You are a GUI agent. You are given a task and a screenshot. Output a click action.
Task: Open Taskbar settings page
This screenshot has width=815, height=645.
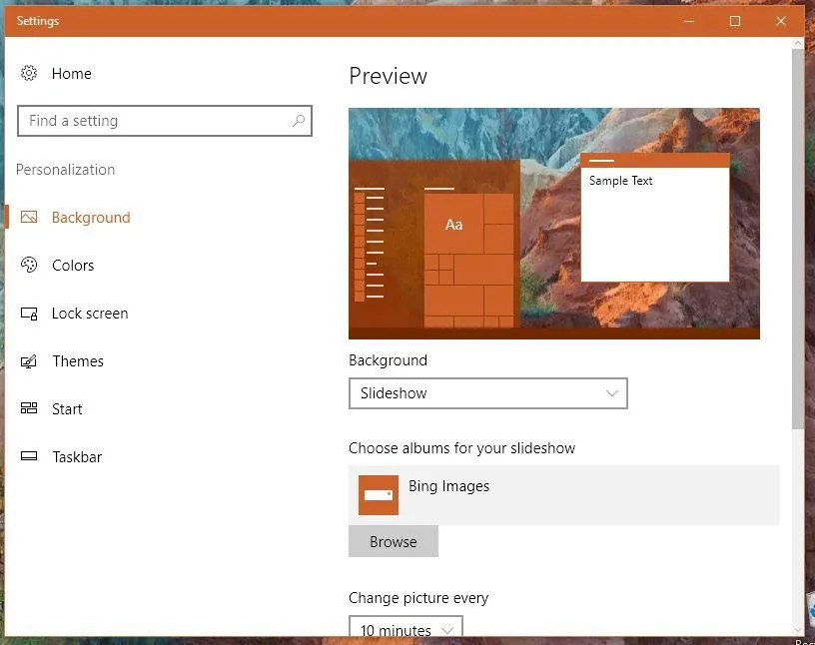[x=77, y=457]
